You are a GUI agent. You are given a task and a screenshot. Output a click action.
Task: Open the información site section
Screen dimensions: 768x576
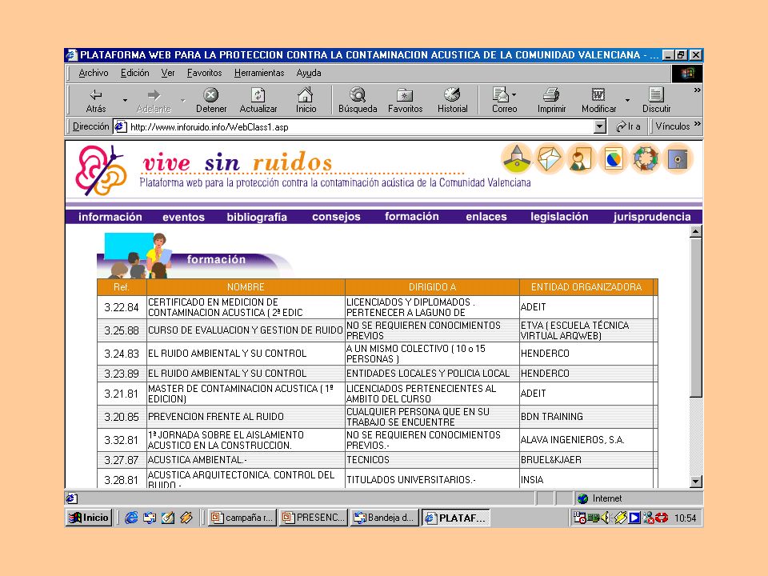110,217
